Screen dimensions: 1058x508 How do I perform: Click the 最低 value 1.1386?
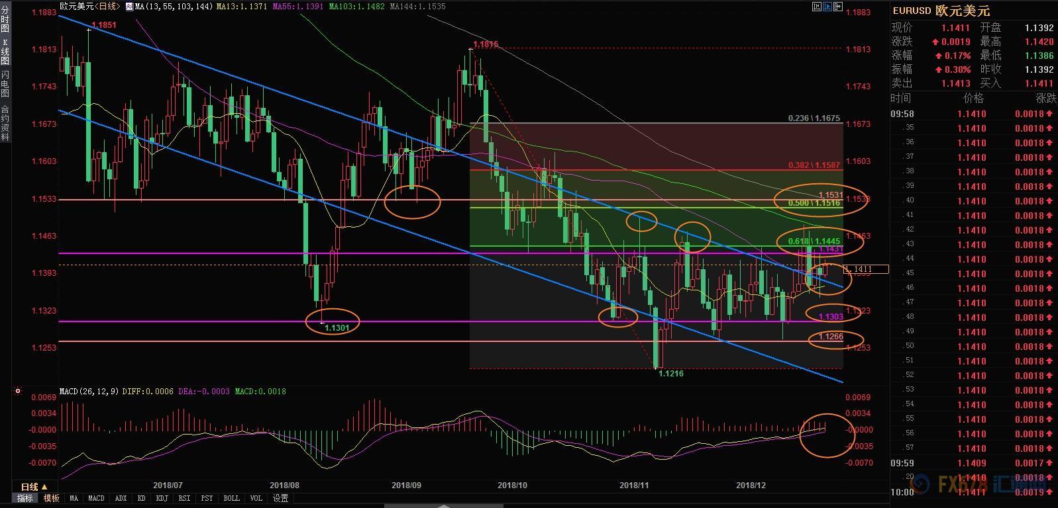pyautogui.click(x=1039, y=56)
